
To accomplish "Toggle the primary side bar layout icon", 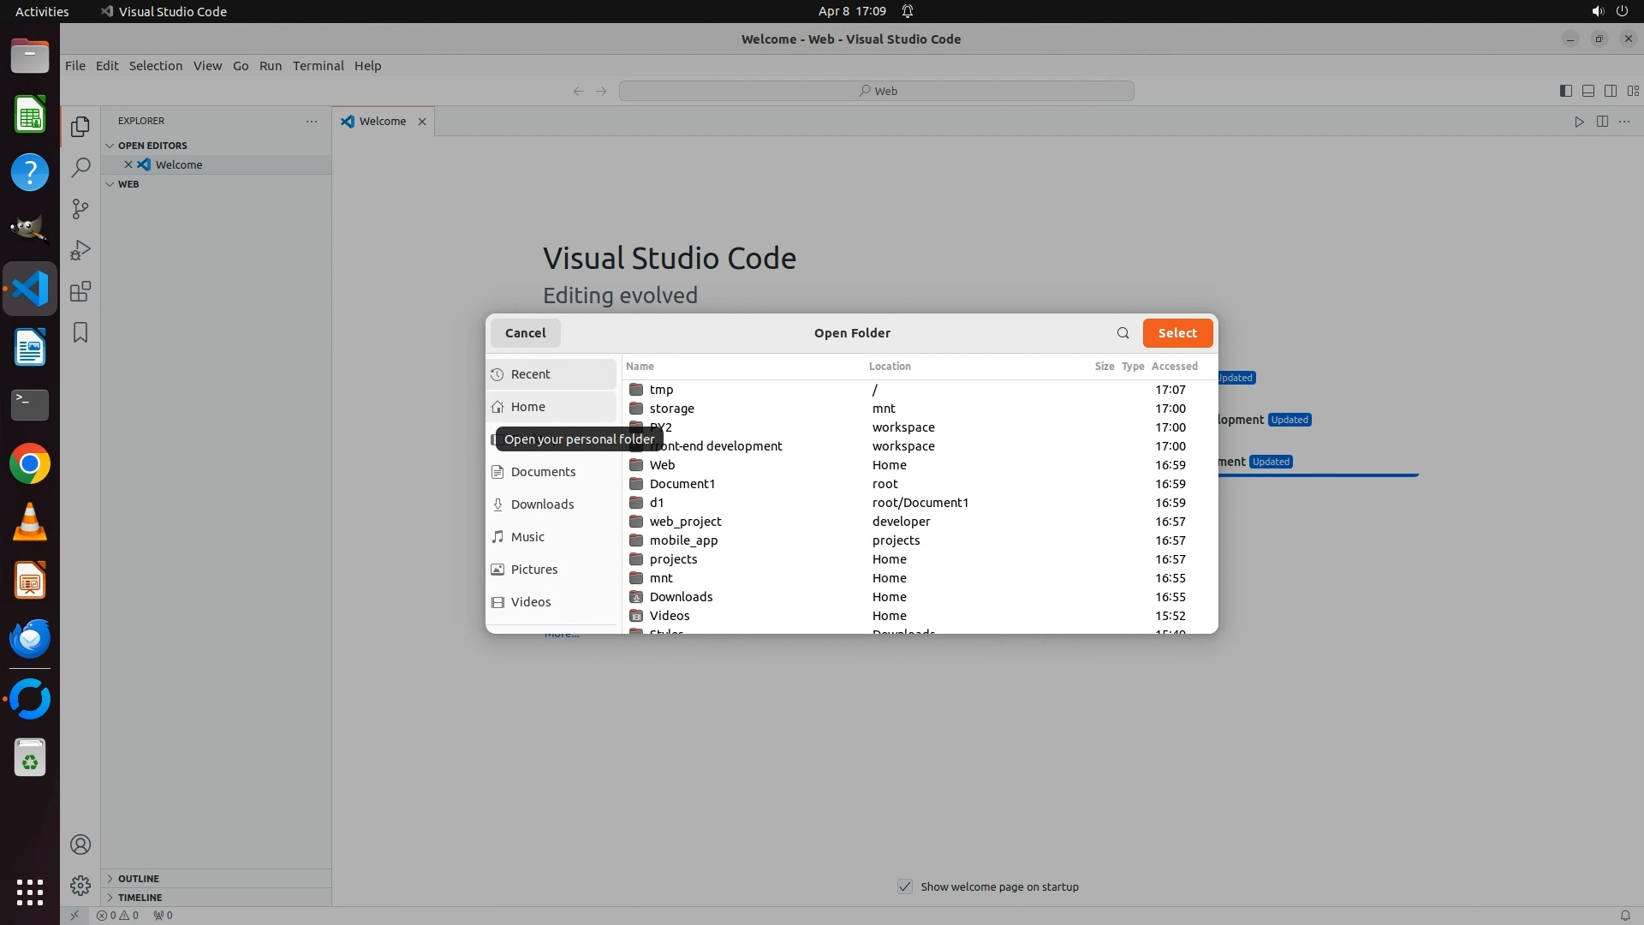I will tap(1565, 91).
